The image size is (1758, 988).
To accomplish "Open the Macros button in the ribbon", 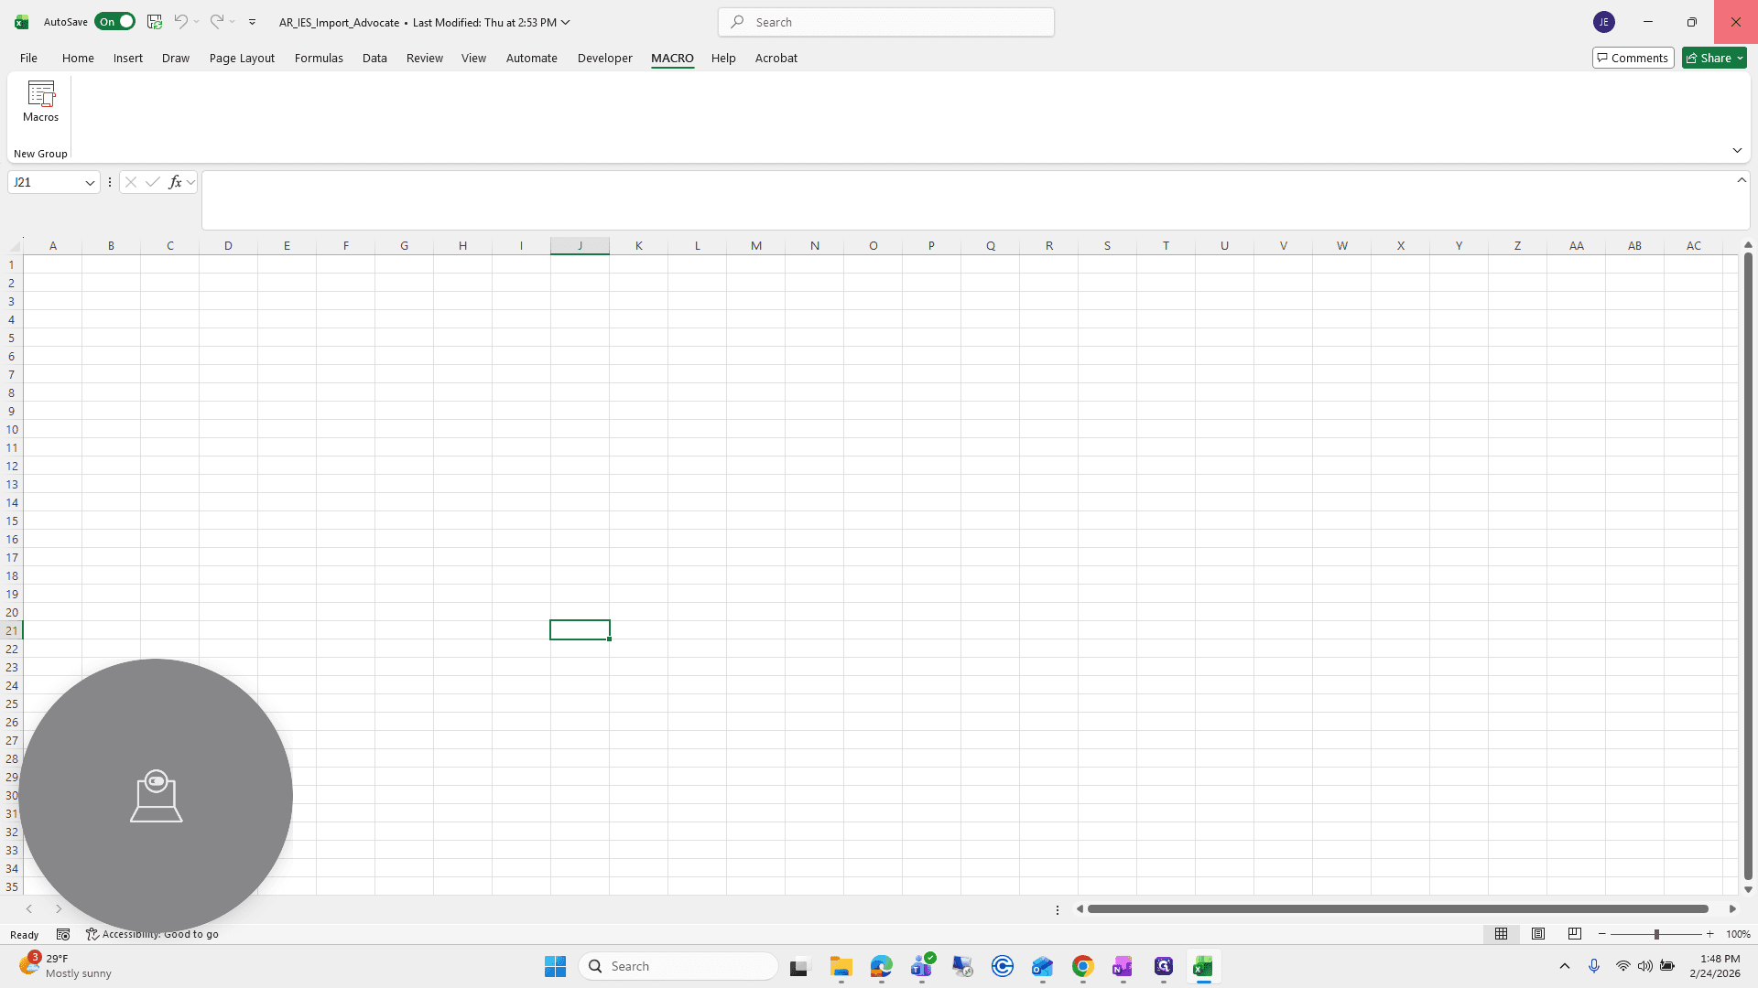I will click(x=40, y=102).
